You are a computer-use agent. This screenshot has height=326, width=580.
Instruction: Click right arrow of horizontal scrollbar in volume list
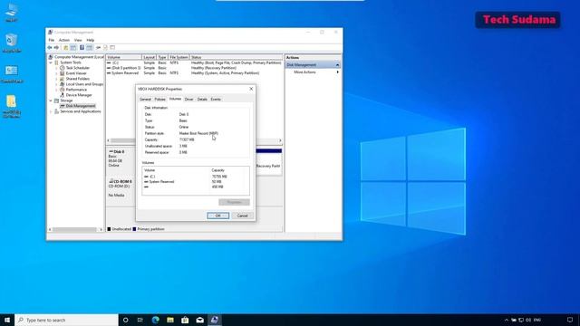click(x=280, y=140)
